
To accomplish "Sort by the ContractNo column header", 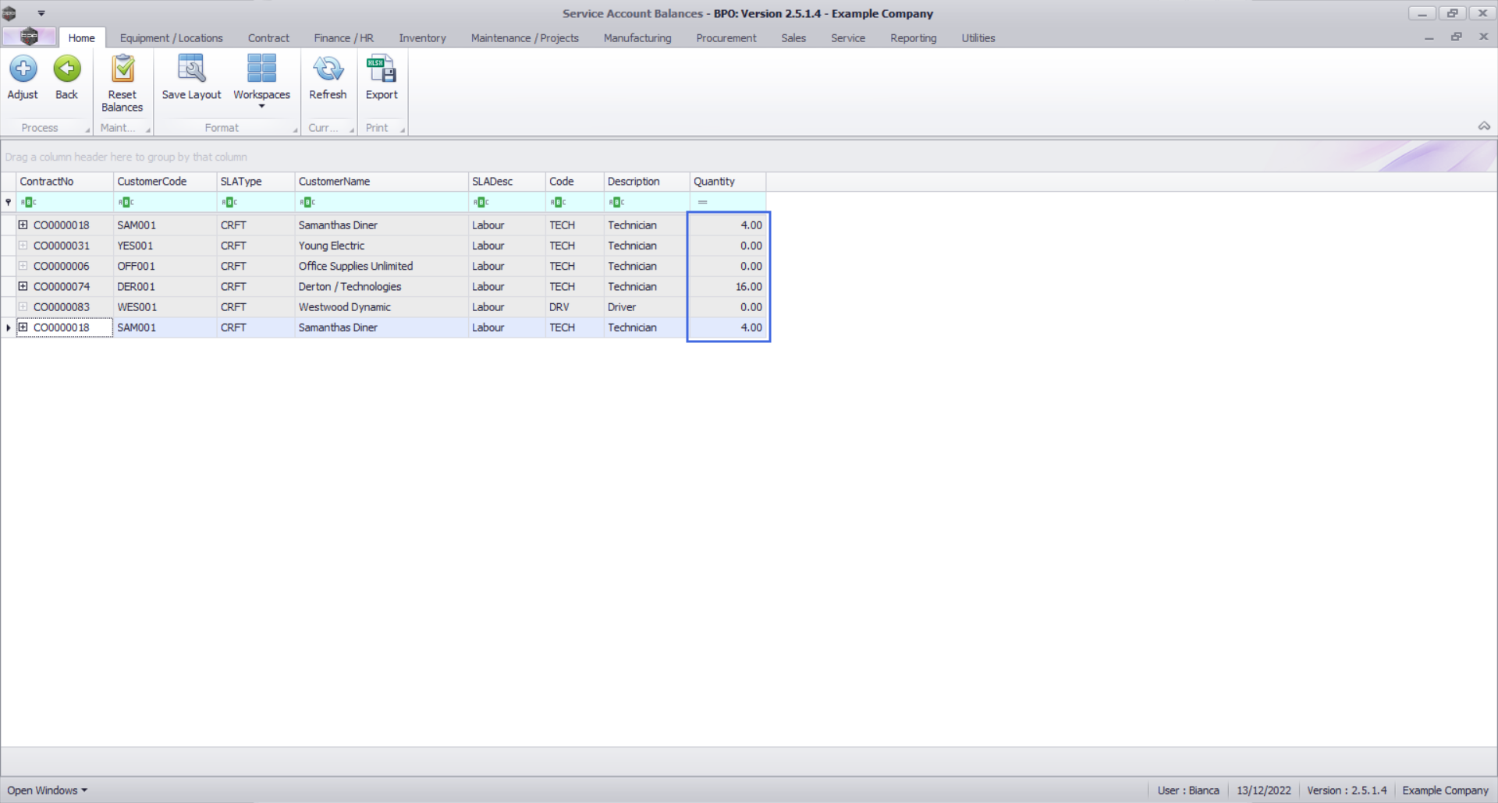I will [65, 182].
